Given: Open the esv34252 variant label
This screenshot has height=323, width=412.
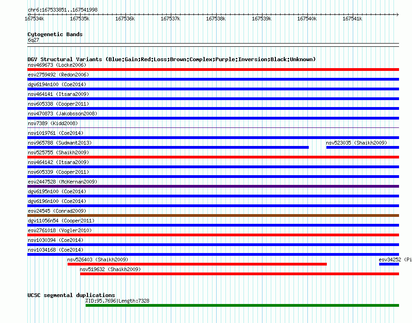Looking at the screenshot, I should coord(395,260).
